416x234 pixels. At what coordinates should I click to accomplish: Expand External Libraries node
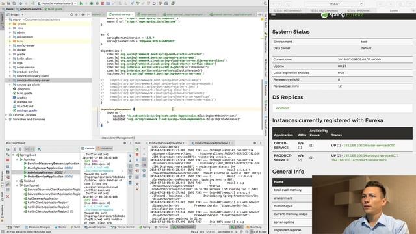click(x=6, y=115)
